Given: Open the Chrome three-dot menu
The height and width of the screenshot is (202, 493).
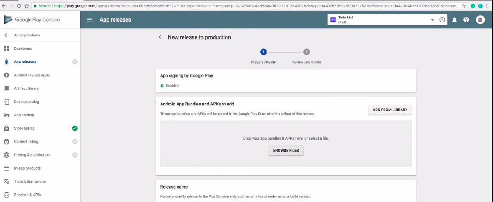Looking at the screenshot, I should point(487,6).
